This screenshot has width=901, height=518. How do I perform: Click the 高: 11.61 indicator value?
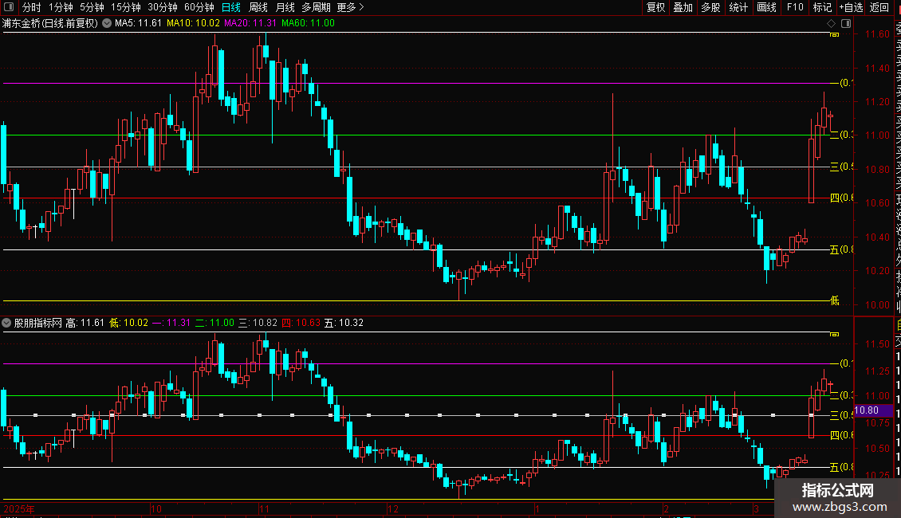tap(85, 323)
